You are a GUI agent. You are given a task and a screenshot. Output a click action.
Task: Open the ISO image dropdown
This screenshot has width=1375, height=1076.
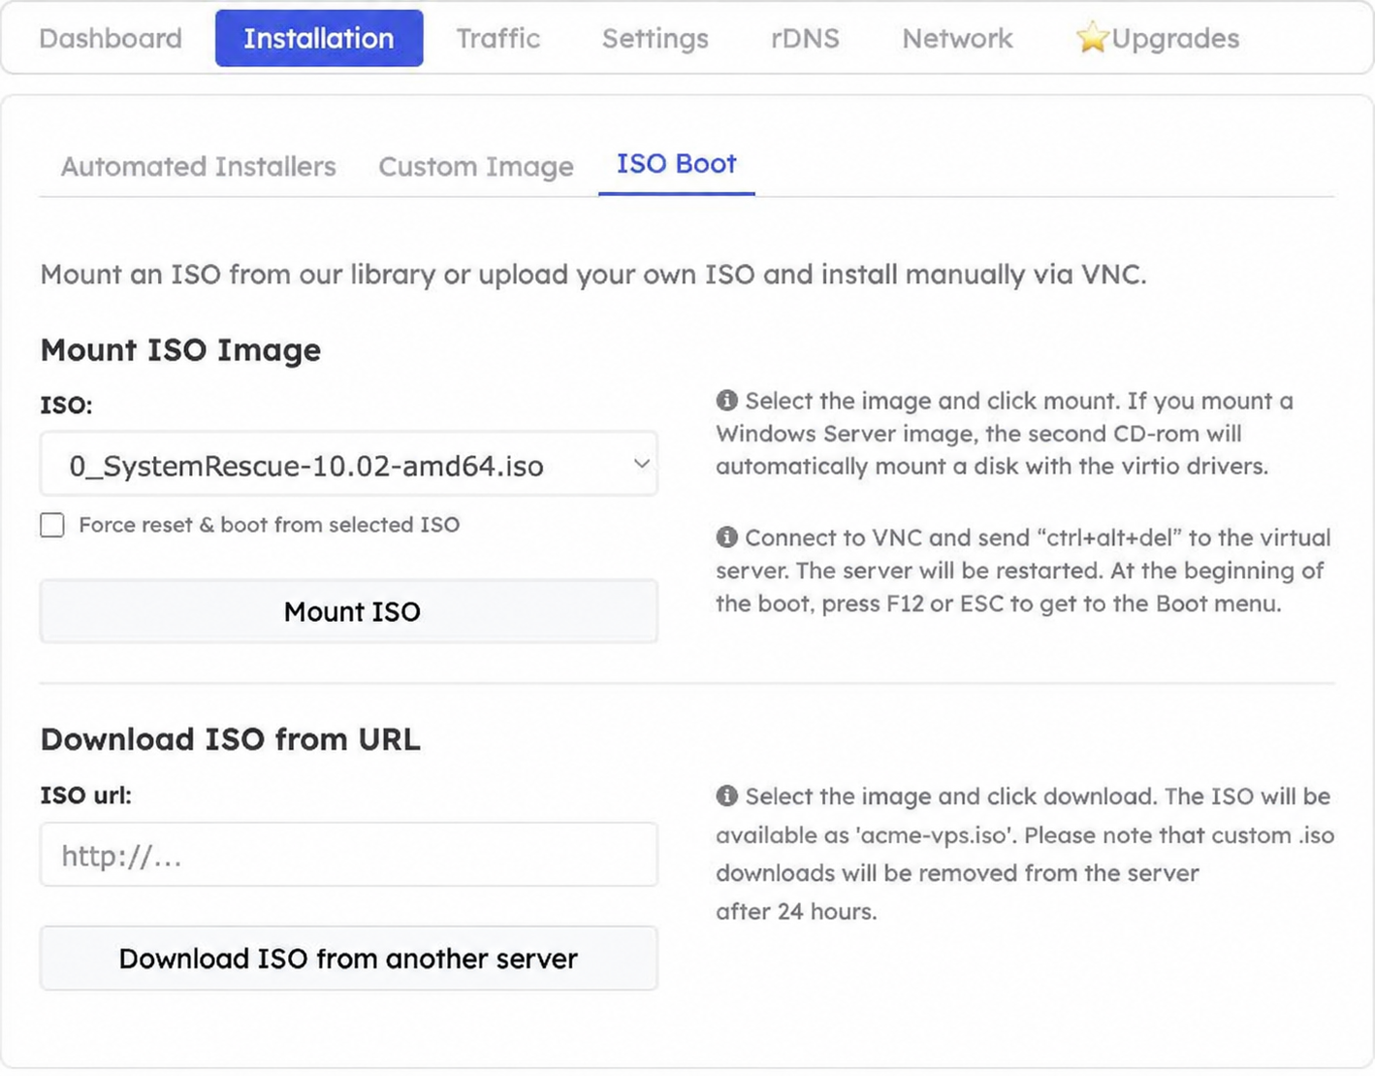coord(349,465)
